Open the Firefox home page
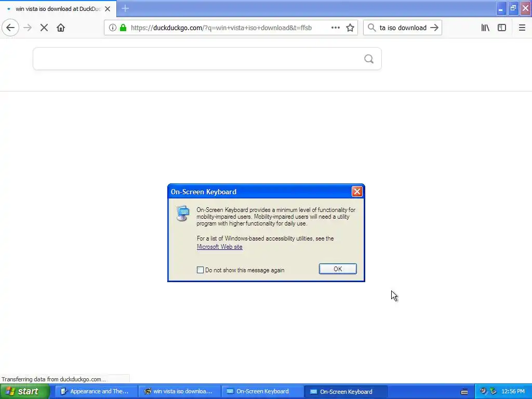 tap(61, 28)
